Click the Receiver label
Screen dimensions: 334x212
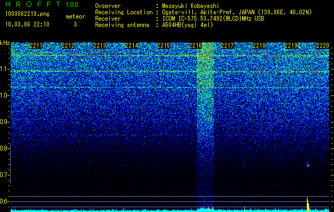pyautogui.click(x=108, y=19)
